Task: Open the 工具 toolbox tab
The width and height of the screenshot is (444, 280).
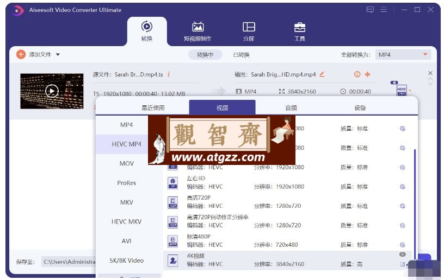Action: tap(300, 31)
